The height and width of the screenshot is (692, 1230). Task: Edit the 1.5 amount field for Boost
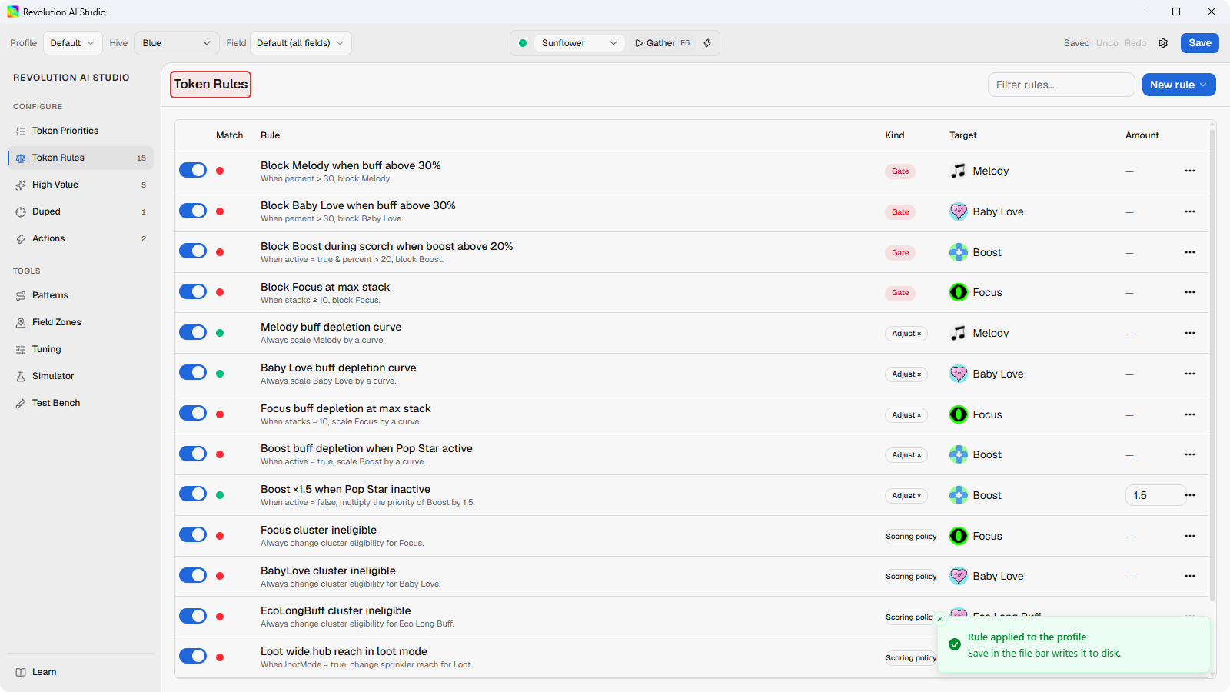tap(1155, 495)
